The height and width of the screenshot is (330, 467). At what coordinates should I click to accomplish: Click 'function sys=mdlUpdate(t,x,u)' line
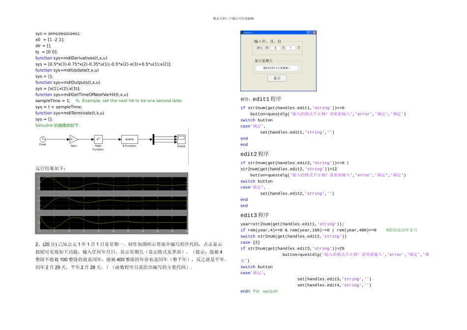(67, 70)
